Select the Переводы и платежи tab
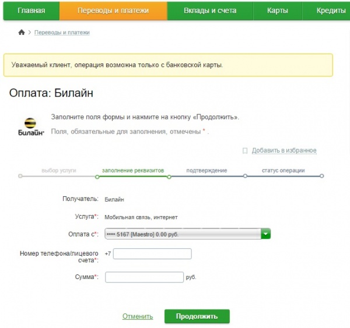The image size is (350, 328). [x=113, y=10]
